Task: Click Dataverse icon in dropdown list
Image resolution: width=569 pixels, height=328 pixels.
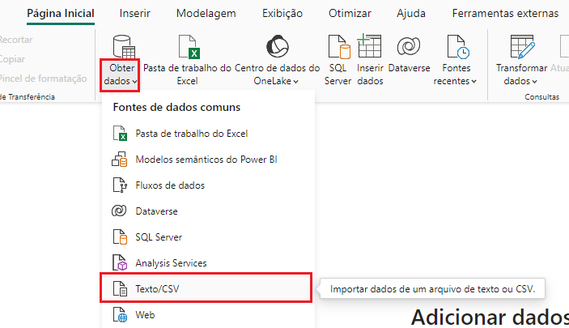Action: pyautogui.click(x=119, y=211)
